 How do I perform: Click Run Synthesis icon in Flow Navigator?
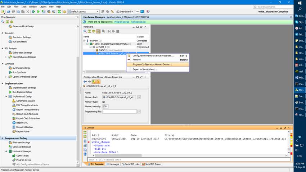pyautogui.click(x=10, y=72)
